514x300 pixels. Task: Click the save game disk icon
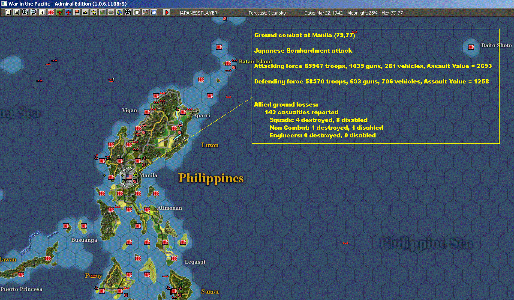click(8, 12)
